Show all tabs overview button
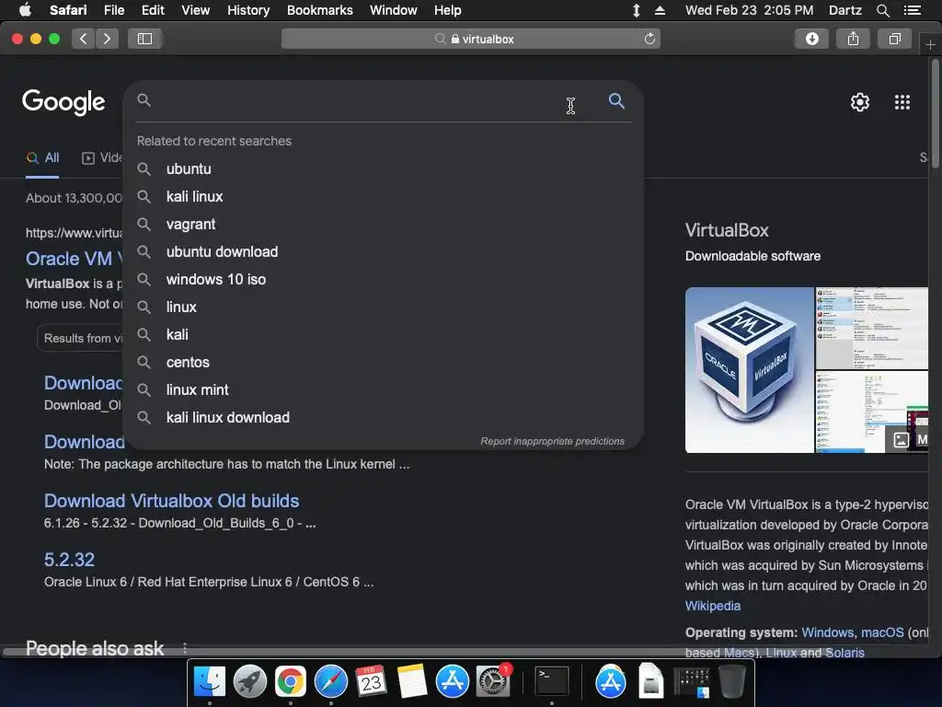 pos(894,39)
